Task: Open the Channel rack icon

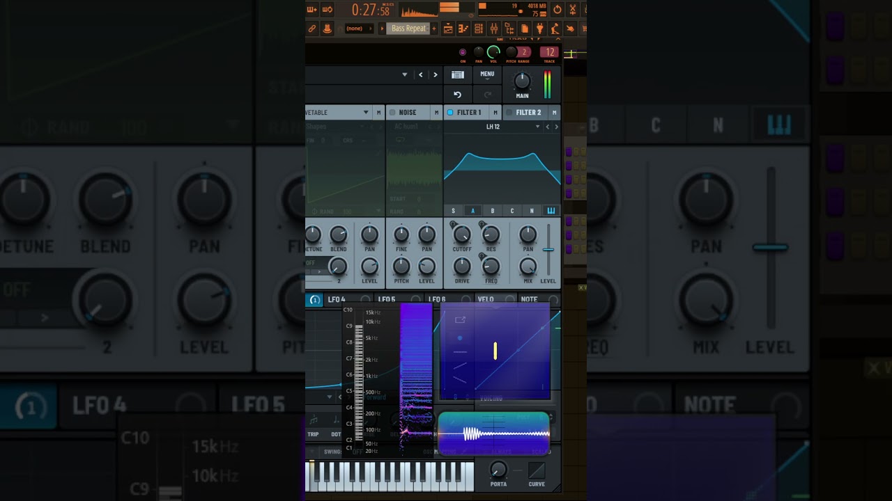Action: pos(479,29)
